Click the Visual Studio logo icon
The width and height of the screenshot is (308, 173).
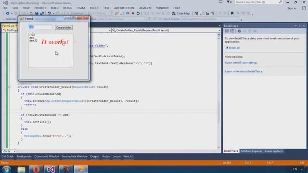click(x=5, y=3)
